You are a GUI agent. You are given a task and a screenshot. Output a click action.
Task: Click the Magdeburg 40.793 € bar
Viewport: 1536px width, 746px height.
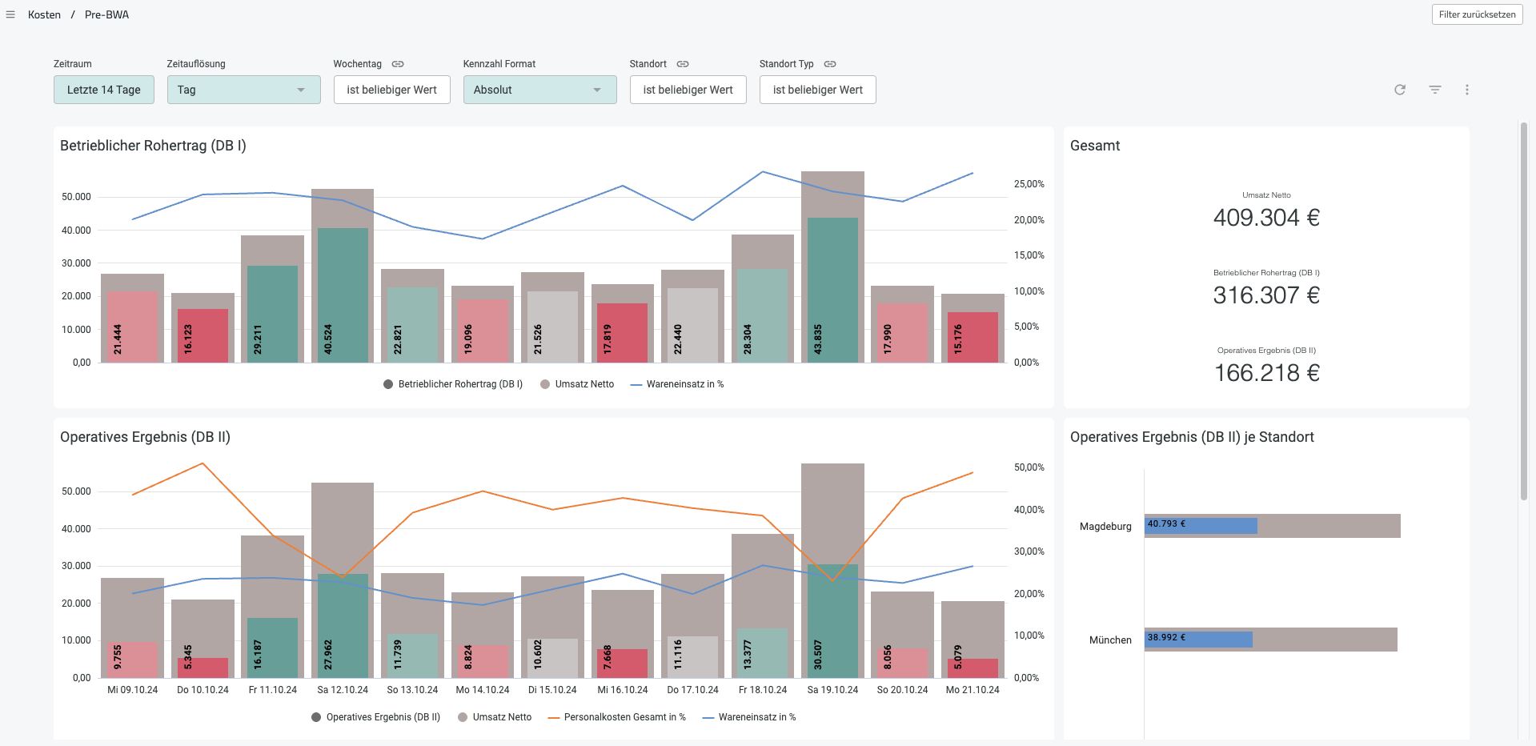pos(1201,525)
